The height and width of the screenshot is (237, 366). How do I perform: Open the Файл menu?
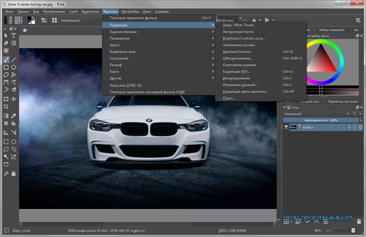coord(9,12)
